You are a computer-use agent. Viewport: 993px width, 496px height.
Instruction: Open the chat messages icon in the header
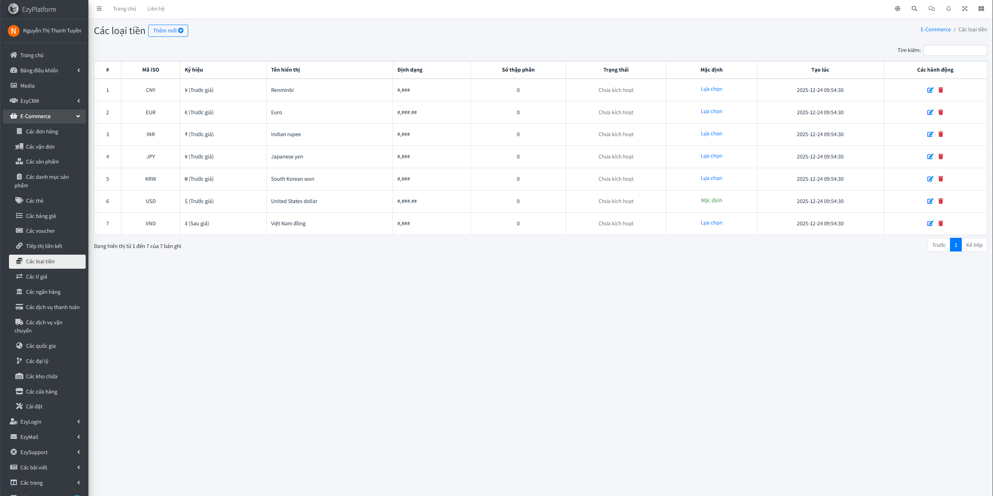932,9
